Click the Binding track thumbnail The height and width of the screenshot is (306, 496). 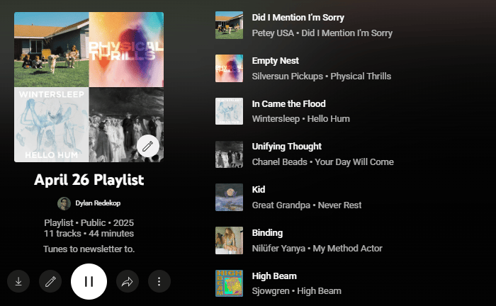230,241
